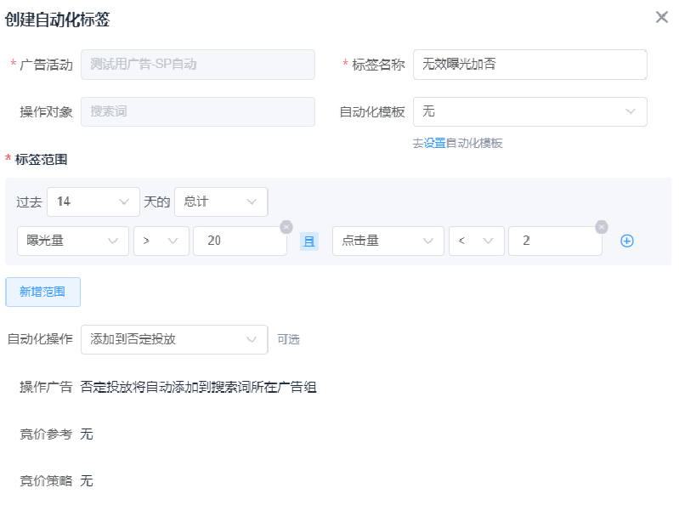This screenshot has width=679, height=505.
Task: Click the 竞价参考 label
Action: 46,434
